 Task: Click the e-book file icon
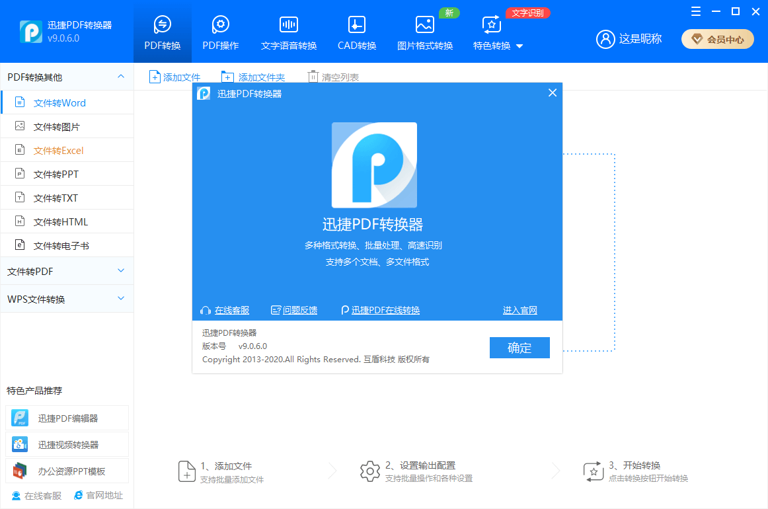click(x=20, y=245)
